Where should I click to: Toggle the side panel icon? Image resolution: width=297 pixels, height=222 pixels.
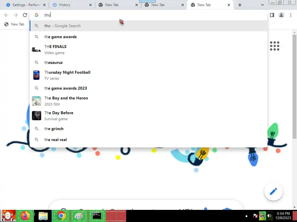pyautogui.click(x=272, y=15)
